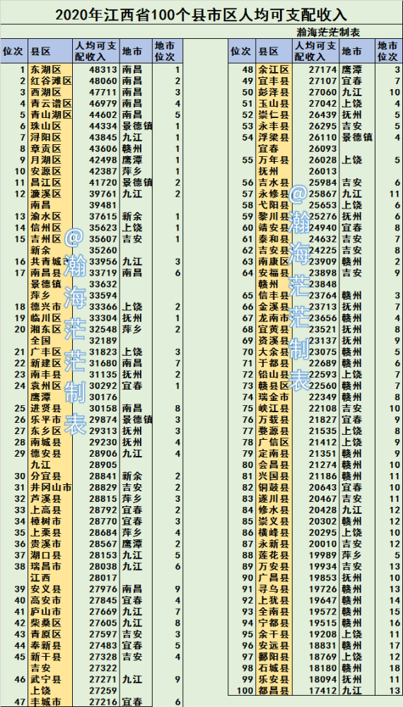Image resolution: width=403 pixels, height=707 pixels.
Task: Click the Jiangxi average value "28017"
Action: 103,578
